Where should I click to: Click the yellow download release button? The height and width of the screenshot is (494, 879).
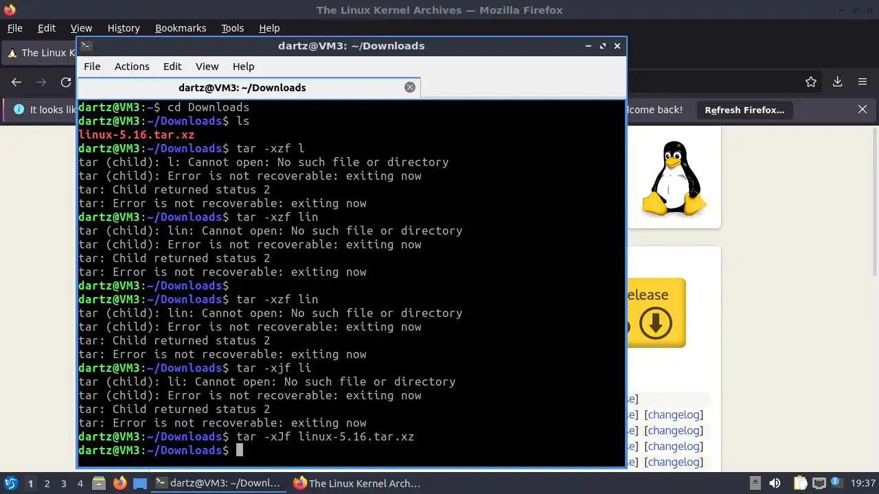point(656,313)
